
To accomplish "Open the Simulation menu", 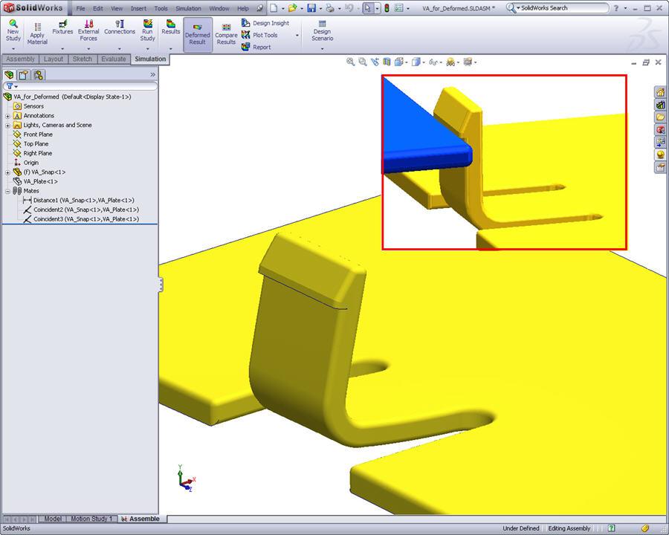I will [188, 8].
